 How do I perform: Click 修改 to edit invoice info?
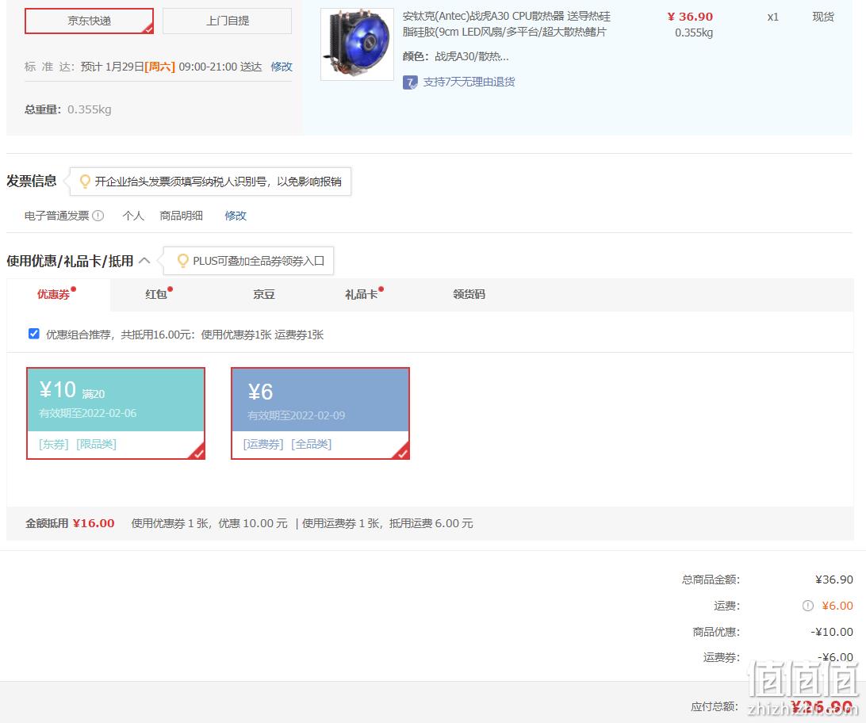(236, 216)
